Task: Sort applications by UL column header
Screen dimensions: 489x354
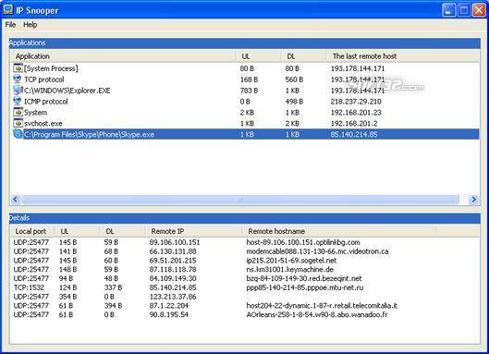Action: point(259,56)
